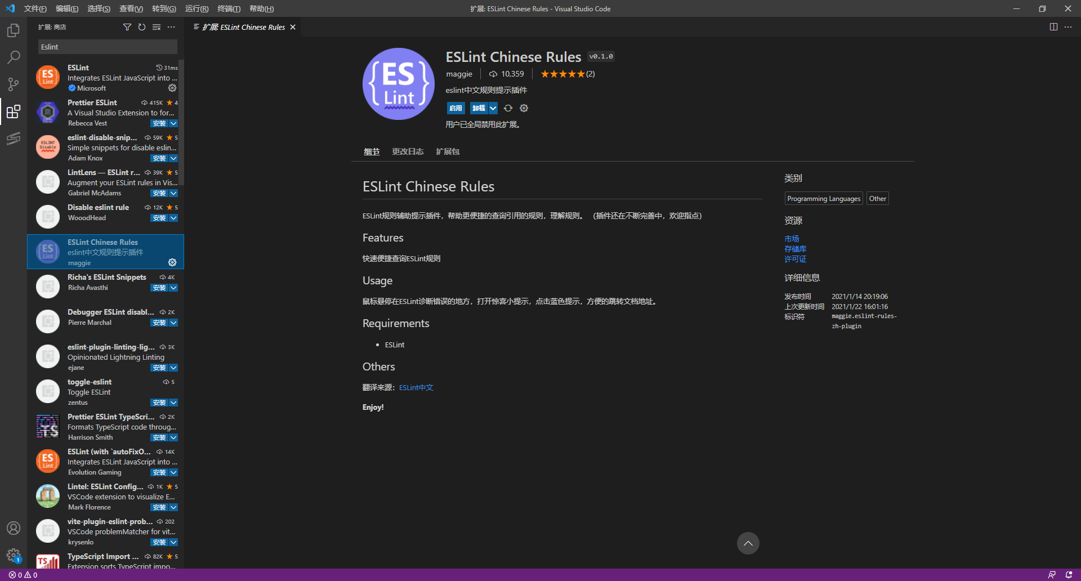
Task: Open the Accounts icon in activity bar
Action: click(14, 528)
